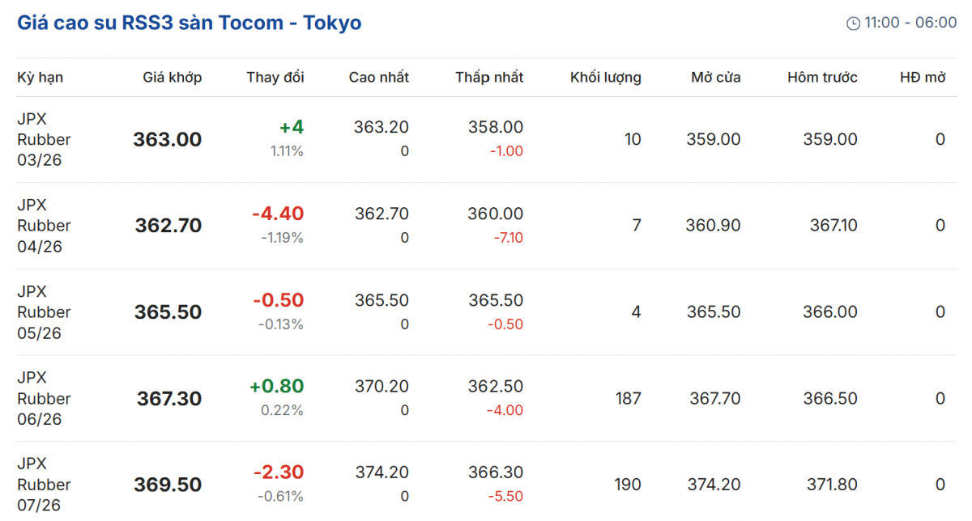Click the 'Hôm trước' column header
Screen dimensions: 972x521
coord(822,78)
